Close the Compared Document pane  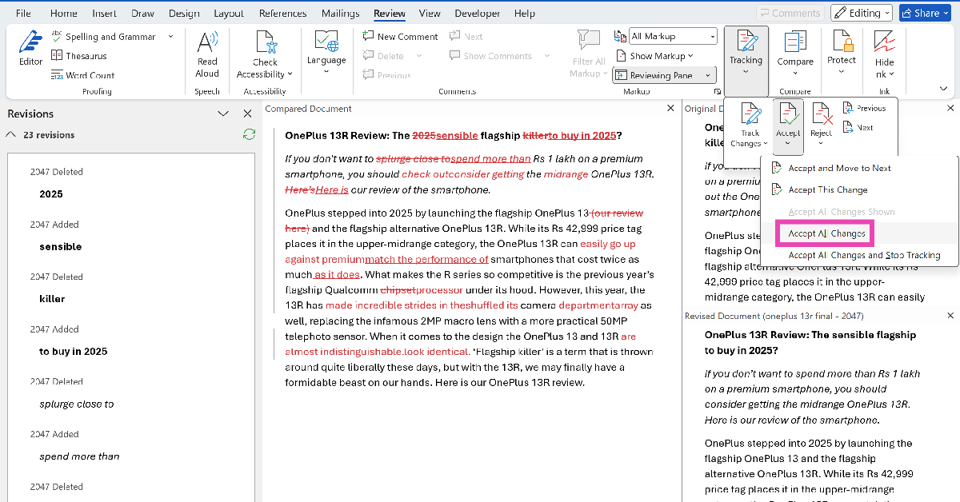[670, 108]
